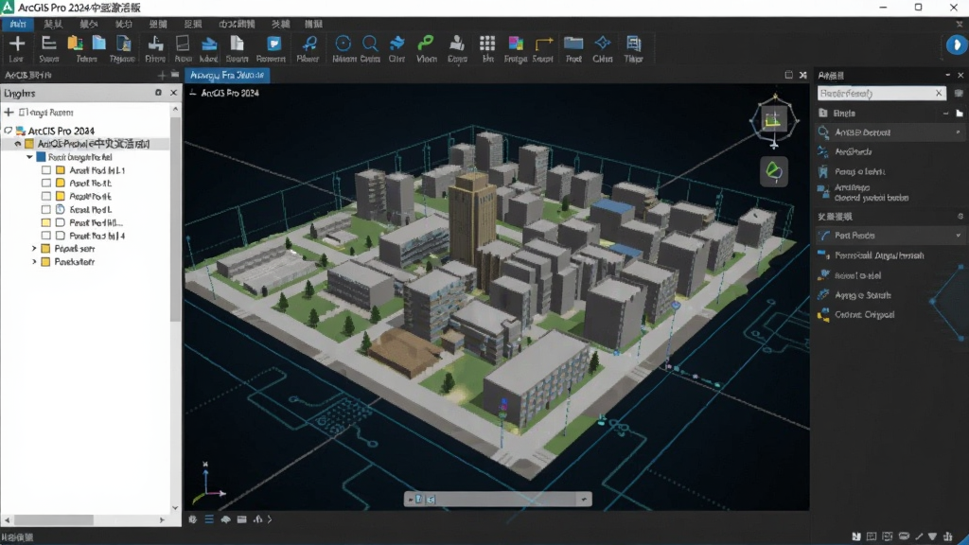The width and height of the screenshot is (969, 545).
Task: Select the highlighted blue first ribbon tab
Action: coord(18,24)
